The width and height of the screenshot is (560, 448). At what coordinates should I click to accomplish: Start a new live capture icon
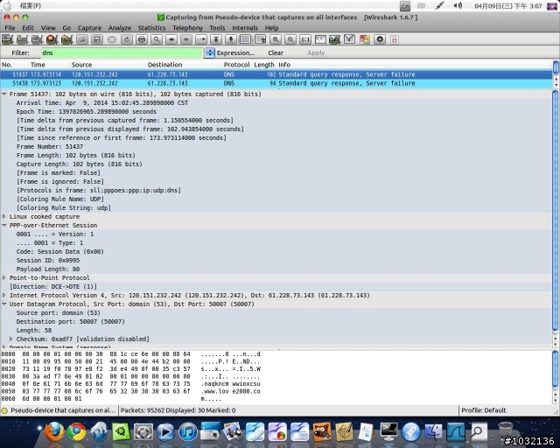click(37, 39)
